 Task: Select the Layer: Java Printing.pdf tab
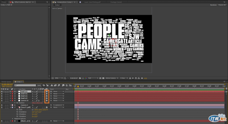click(x=92, y=2)
